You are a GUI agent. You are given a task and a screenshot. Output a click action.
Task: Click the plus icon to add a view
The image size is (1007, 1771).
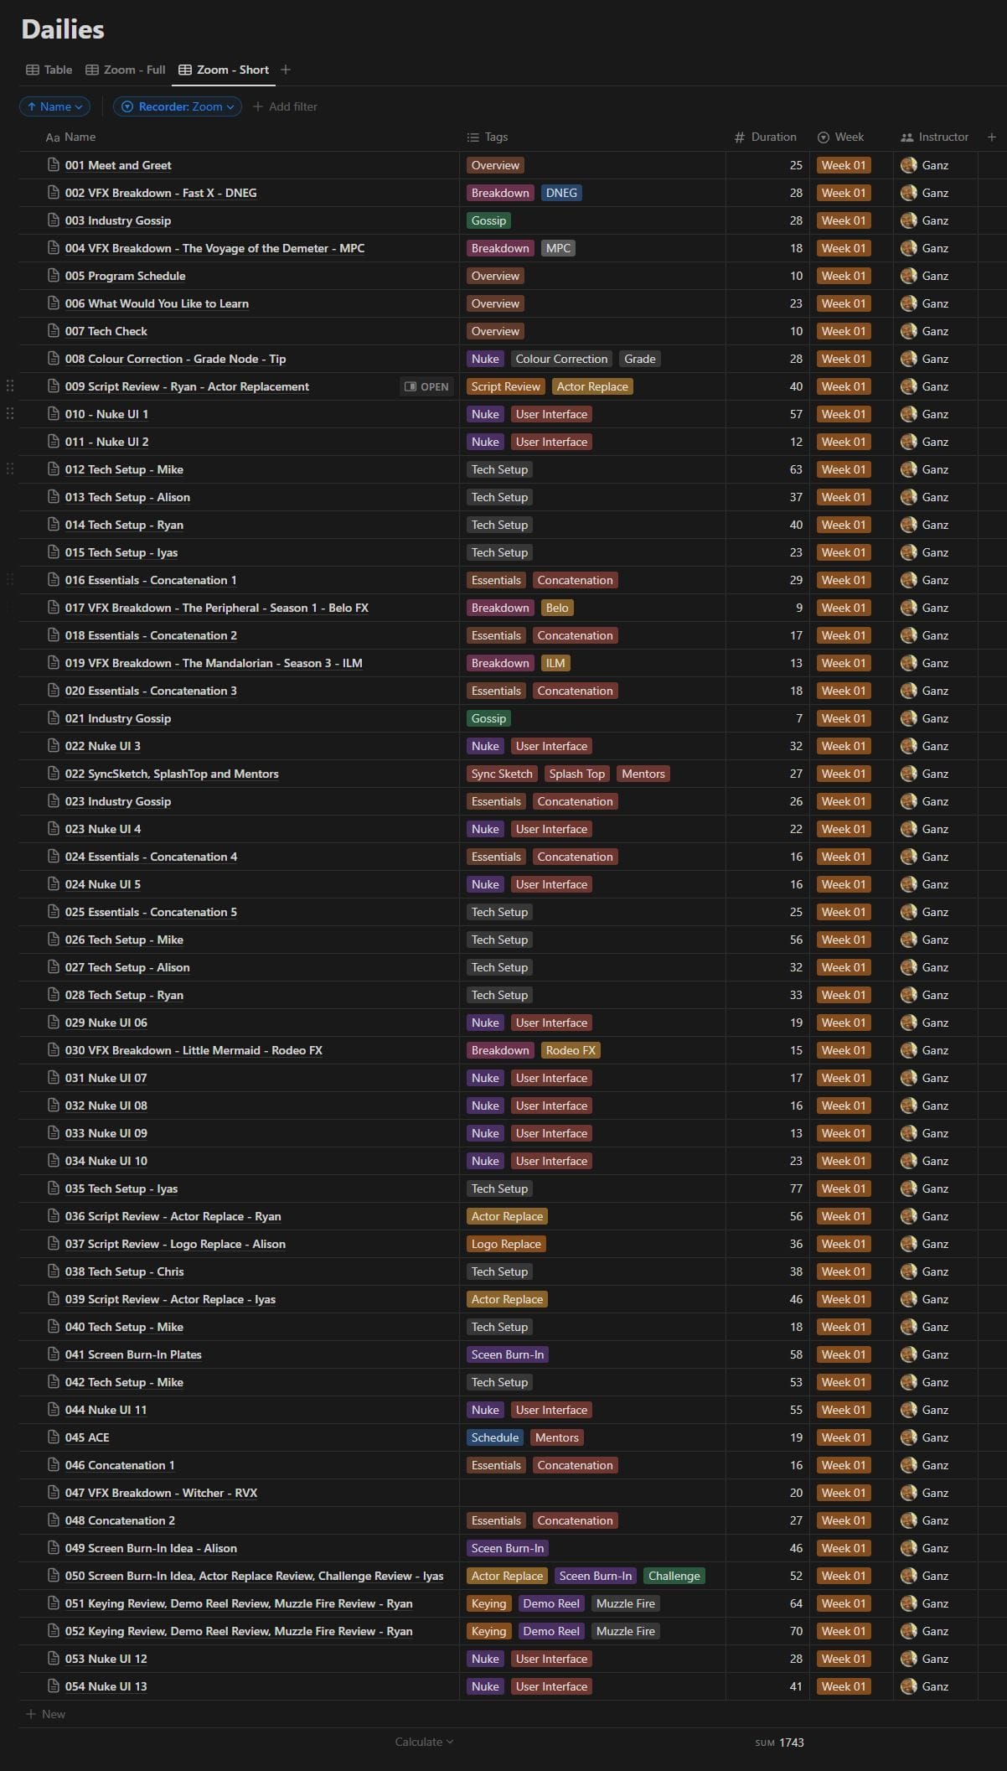[x=286, y=70]
